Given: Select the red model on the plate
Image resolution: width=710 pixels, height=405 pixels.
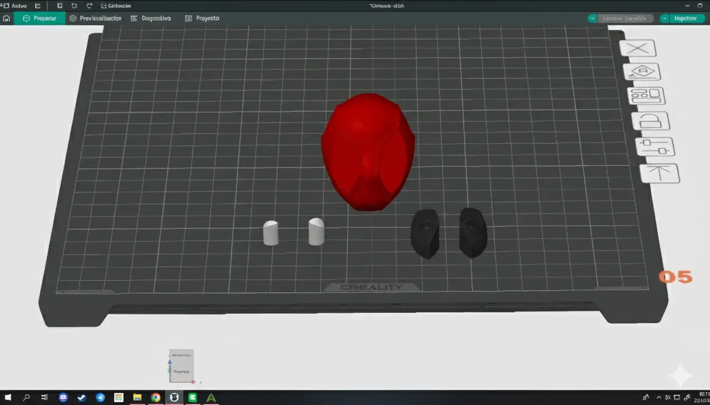Looking at the screenshot, I should 368,153.
